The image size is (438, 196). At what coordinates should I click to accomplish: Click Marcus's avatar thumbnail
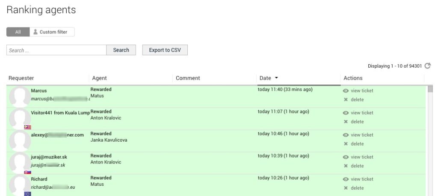(19, 97)
